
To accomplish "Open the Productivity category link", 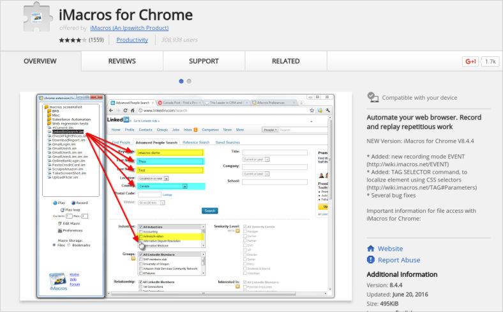I will 132,40.
